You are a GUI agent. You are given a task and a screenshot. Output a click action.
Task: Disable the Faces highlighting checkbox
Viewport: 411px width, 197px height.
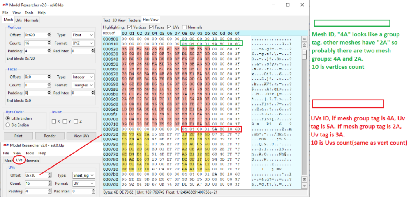152,27
